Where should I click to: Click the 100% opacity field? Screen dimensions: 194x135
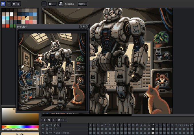(x=83, y=4)
